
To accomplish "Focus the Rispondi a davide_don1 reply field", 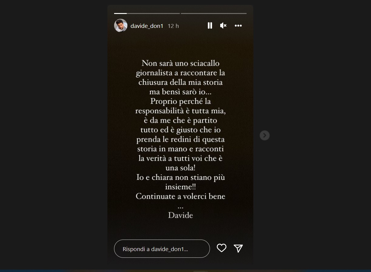I will pyautogui.click(x=162, y=249).
